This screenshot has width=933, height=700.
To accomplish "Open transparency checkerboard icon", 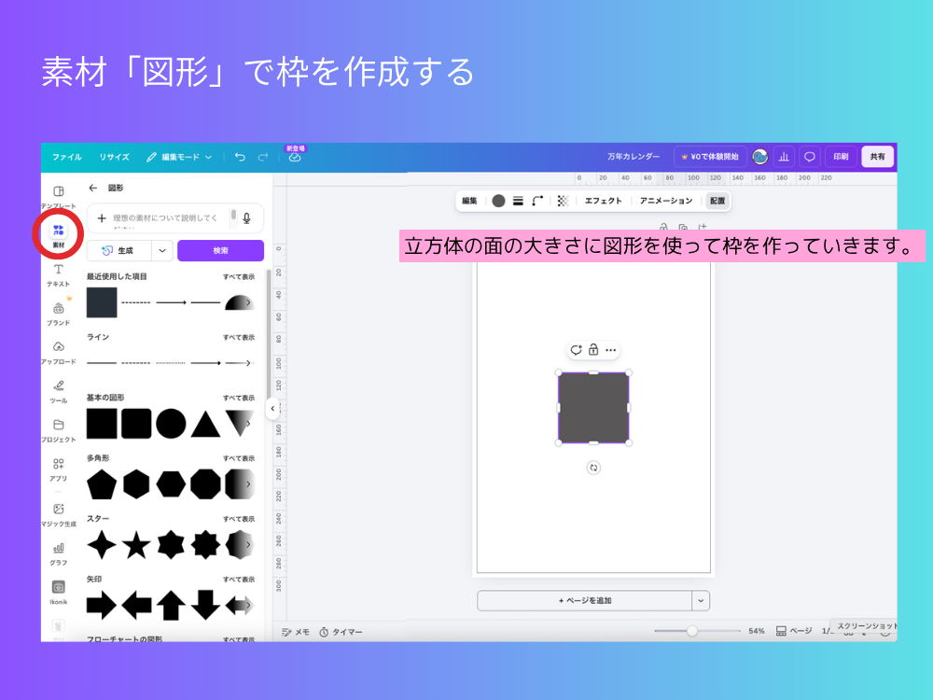I will tap(563, 202).
